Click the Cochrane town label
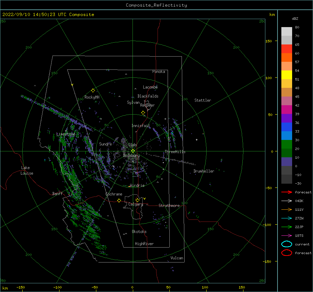Screen dimensions: 313x292 click(114, 194)
